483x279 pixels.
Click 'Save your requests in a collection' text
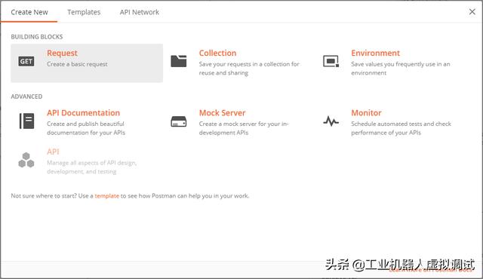pos(249,69)
